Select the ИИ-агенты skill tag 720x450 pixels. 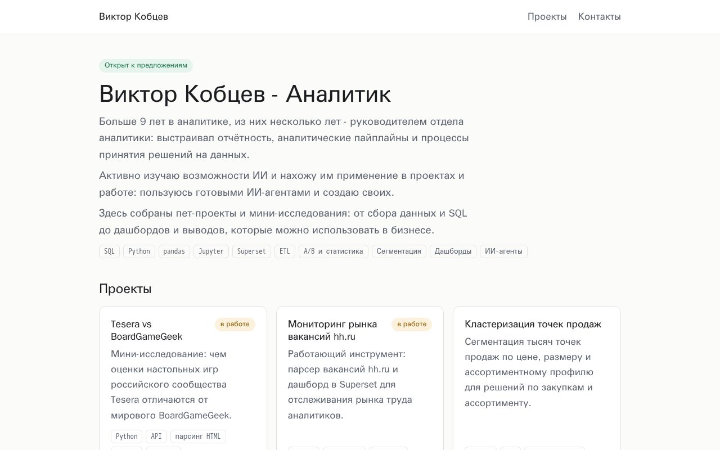(503, 251)
